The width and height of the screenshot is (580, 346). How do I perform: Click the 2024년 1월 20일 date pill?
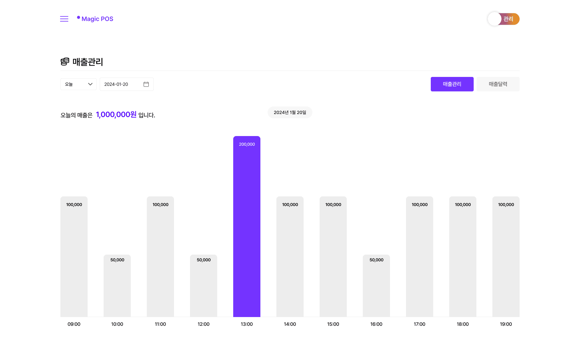point(290,113)
